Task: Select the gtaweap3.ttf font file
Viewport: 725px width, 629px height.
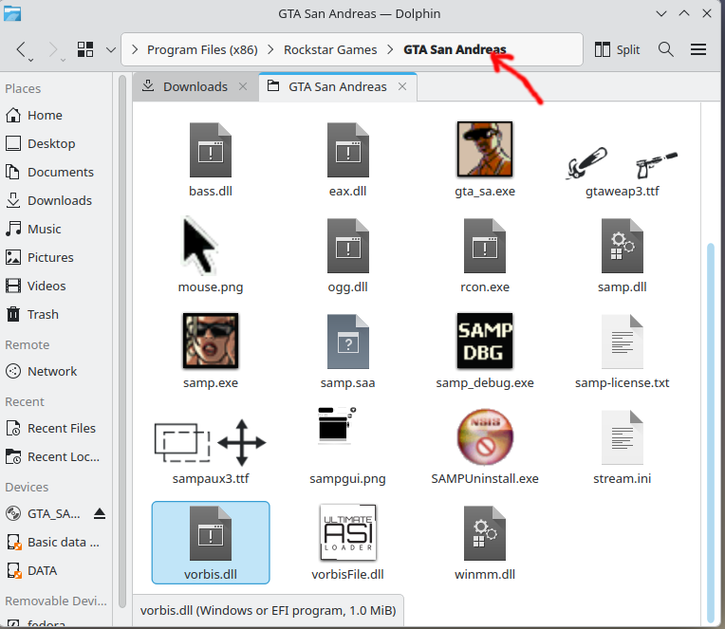Action: [622, 161]
